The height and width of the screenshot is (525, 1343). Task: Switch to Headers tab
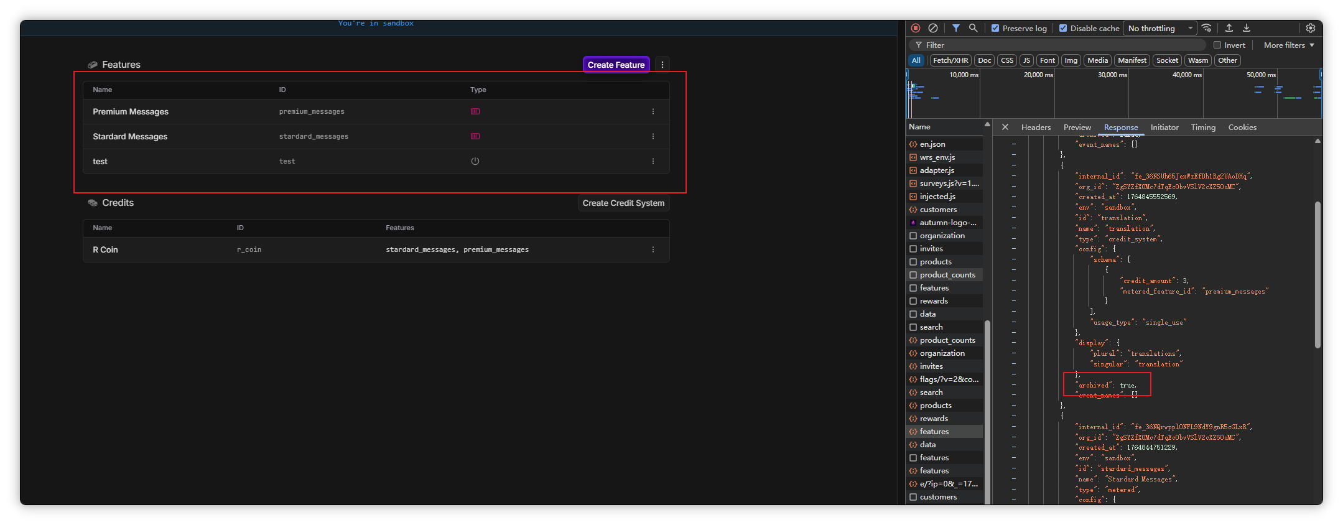1036,127
